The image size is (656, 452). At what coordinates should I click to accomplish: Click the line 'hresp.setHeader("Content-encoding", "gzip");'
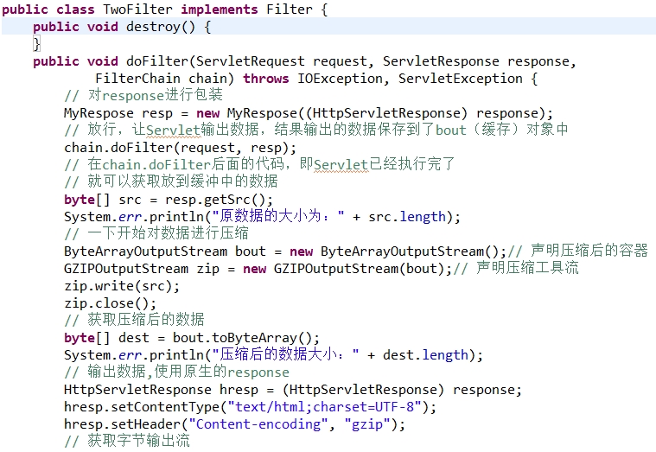235,424
